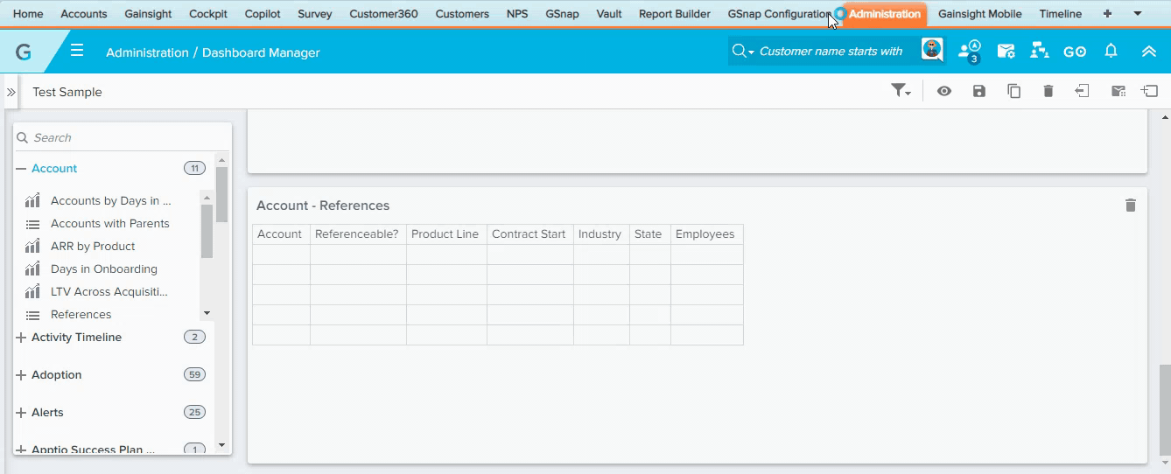
Task: Delete dashboard using toolbar trash icon
Action: (x=1048, y=91)
